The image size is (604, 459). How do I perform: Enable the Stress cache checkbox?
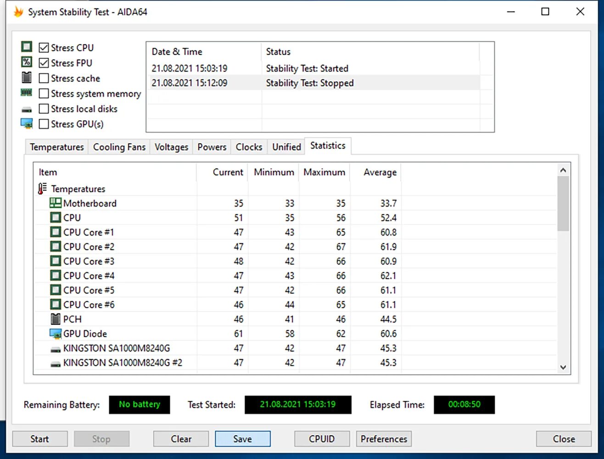coord(44,78)
